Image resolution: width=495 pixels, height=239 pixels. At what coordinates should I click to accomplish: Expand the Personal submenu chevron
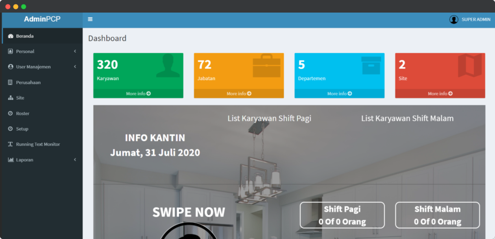pyautogui.click(x=75, y=51)
